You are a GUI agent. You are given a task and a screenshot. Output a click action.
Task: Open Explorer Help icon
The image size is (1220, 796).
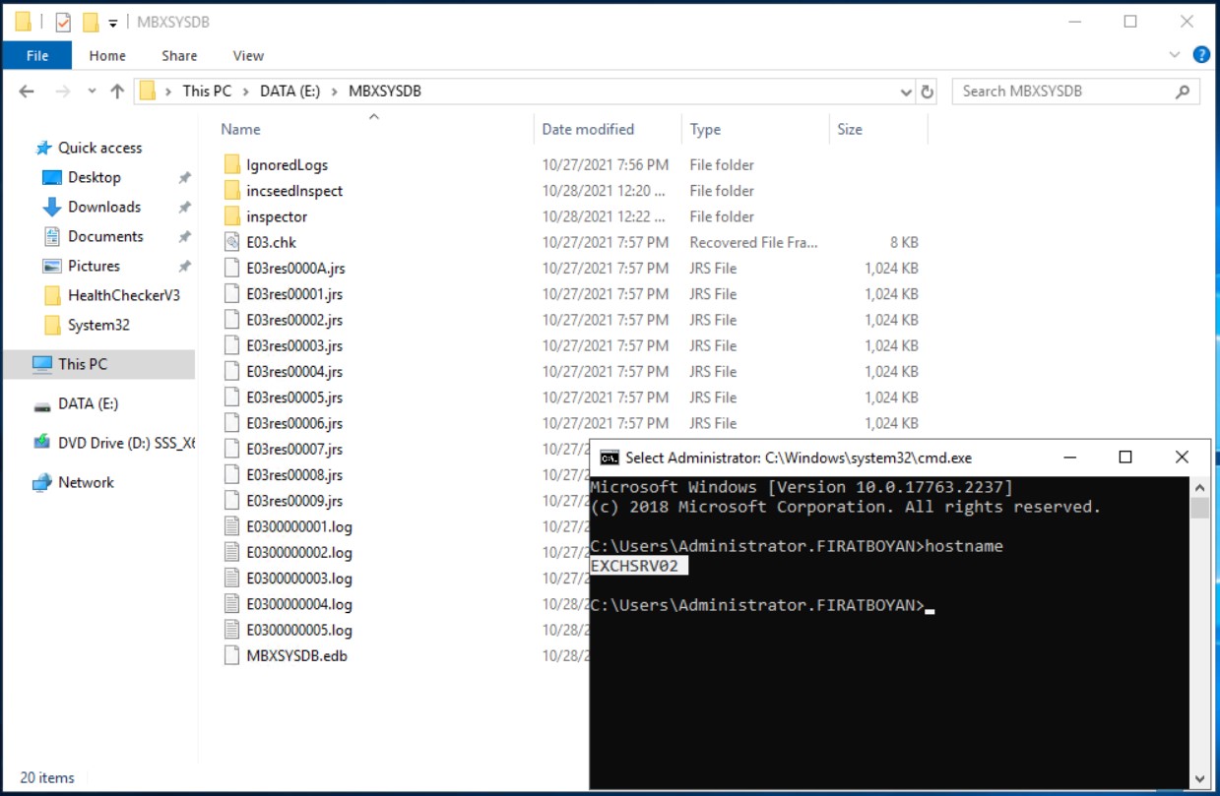coord(1201,55)
